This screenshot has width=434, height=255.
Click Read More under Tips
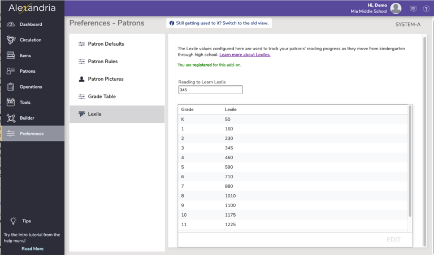(x=32, y=248)
